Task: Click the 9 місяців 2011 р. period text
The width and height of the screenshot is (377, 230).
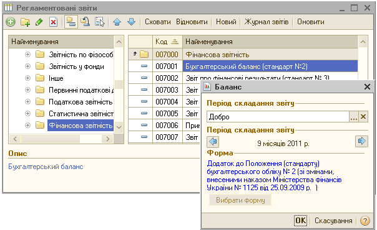Action: [283, 144]
